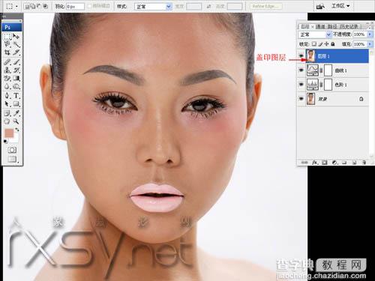The height and width of the screenshot is (281, 375).
Task: Select the Rectangular Marquee tool
Action: pos(7,37)
